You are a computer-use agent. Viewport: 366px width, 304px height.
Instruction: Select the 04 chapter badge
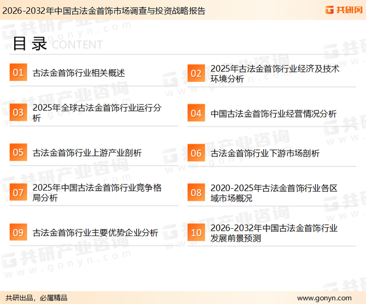[x=196, y=113]
